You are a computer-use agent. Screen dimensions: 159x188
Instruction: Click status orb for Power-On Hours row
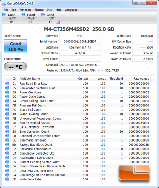pos(7,92)
